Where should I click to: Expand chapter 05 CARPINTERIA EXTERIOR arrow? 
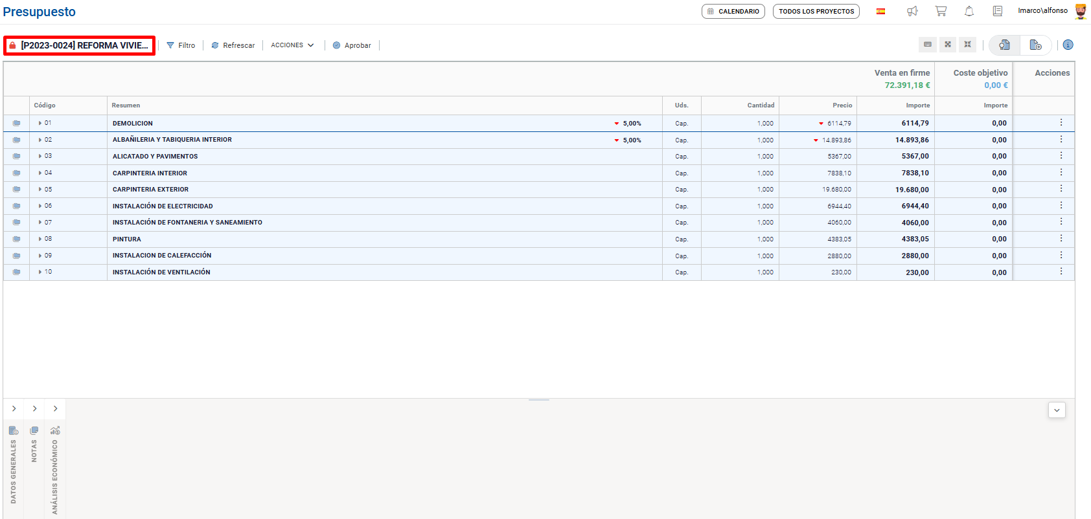[x=40, y=190]
